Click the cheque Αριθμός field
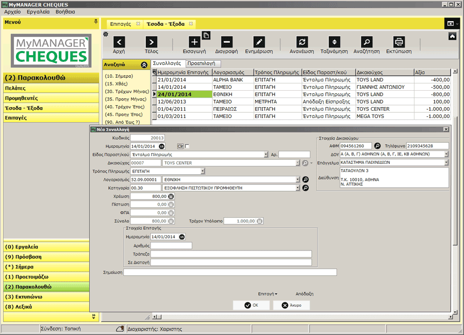This screenshot has width=464, height=335. pyautogui.click(x=171, y=246)
